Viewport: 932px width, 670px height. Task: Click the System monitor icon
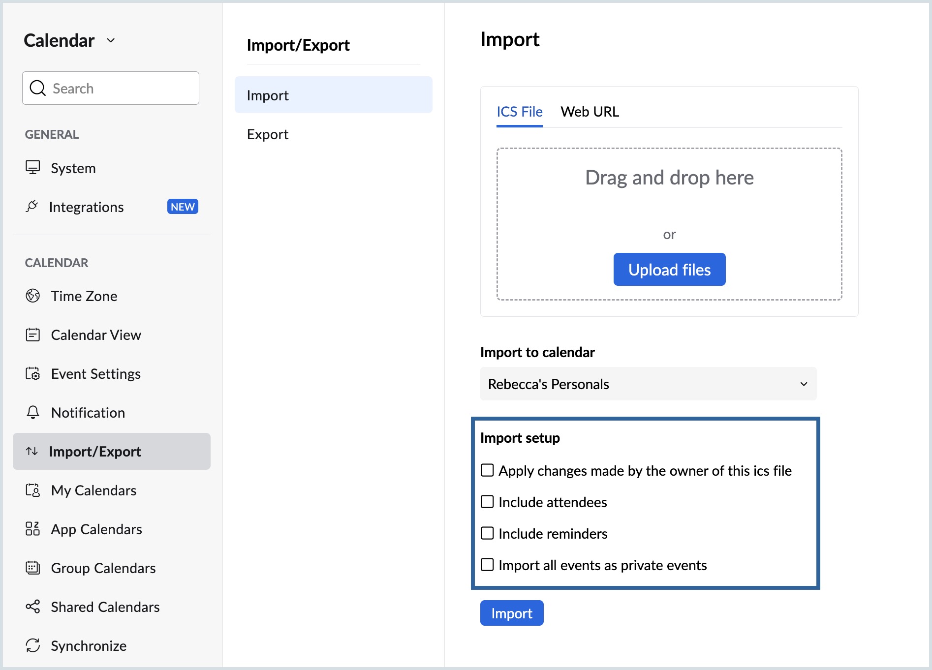33,168
